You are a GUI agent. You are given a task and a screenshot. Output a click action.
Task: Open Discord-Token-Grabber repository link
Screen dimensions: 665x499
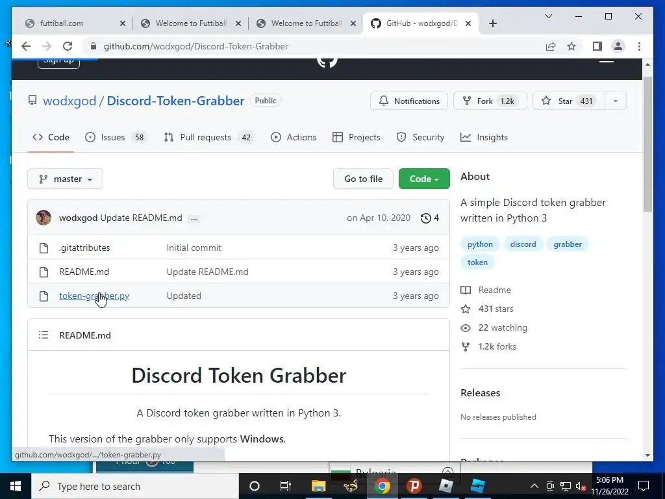(x=175, y=101)
